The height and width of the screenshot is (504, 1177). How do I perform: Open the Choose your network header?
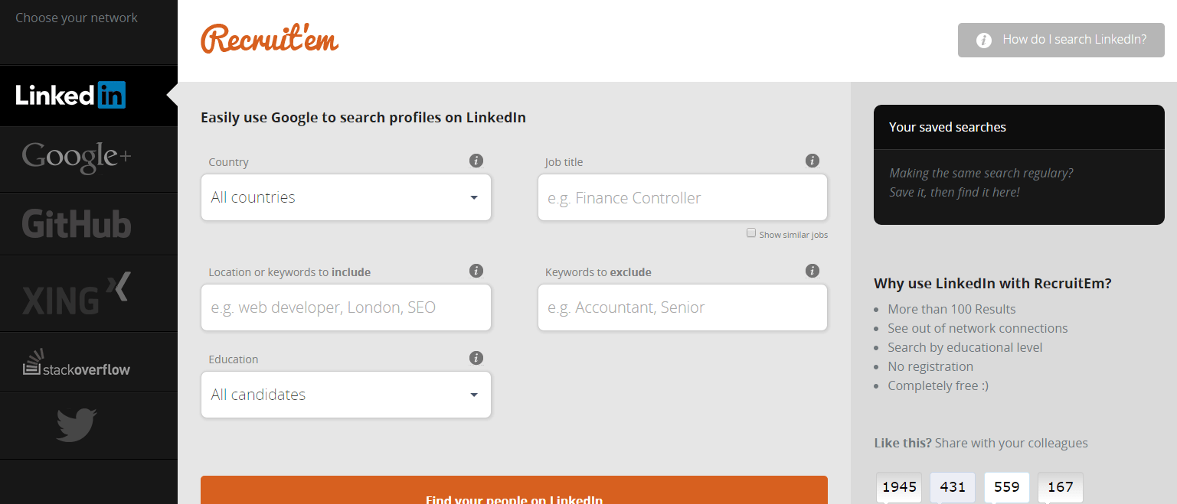[x=76, y=17]
